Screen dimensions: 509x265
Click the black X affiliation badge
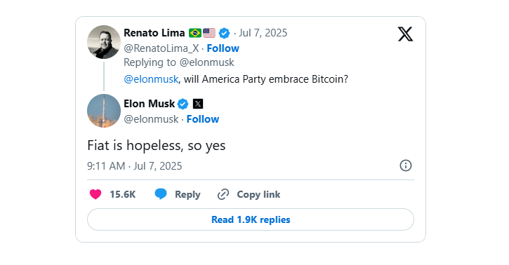coord(198,104)
